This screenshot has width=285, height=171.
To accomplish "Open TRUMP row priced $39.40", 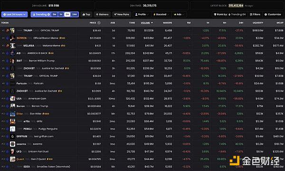I will click(x=142, y=30).
